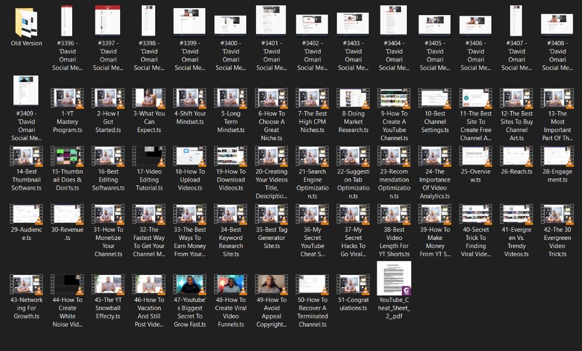This screenshot has height=351, width=582.
Task: Select 42-The 30 Evergreen Video Trick.ts file
Action: point(557,214)
